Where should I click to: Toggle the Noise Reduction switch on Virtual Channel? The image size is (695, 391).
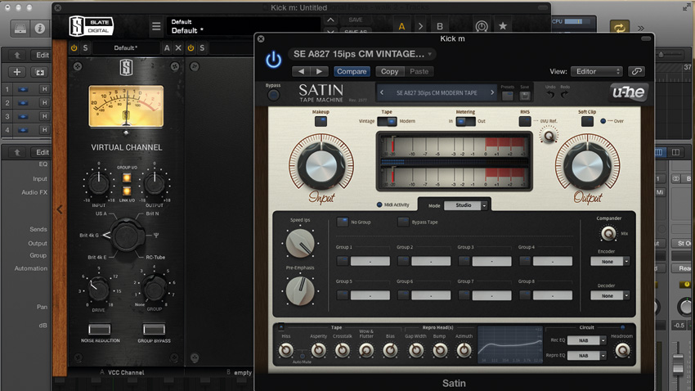pyautogui.click(x=100, y=329)
